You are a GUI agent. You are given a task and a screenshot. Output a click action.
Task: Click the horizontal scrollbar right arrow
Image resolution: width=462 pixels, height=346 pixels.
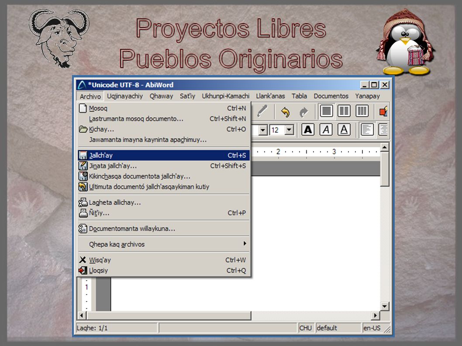[375, 315]
